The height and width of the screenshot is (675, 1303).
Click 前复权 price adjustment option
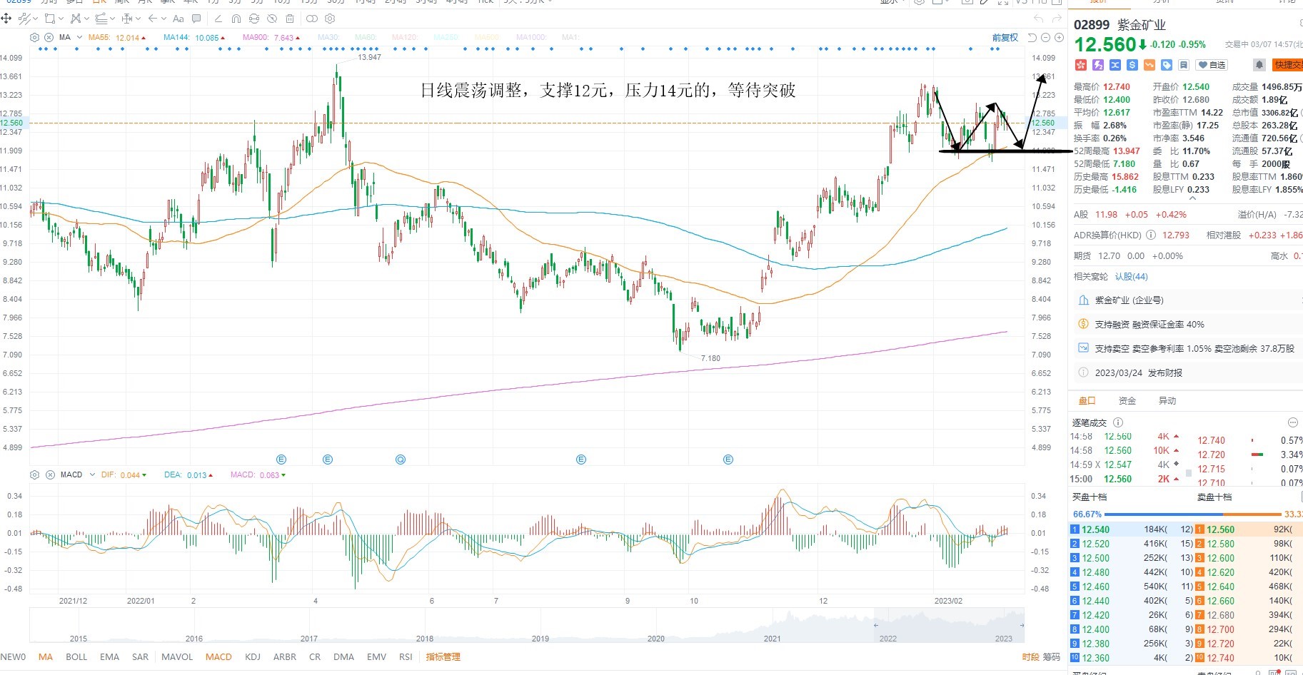click(x=1005, y=37)
